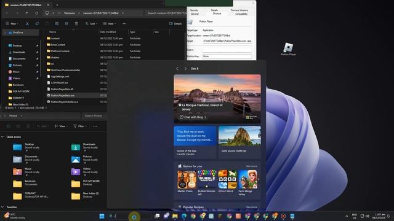
Task: Click the Share icon in upper Explorer toolbar
Action: pos(66,23)
